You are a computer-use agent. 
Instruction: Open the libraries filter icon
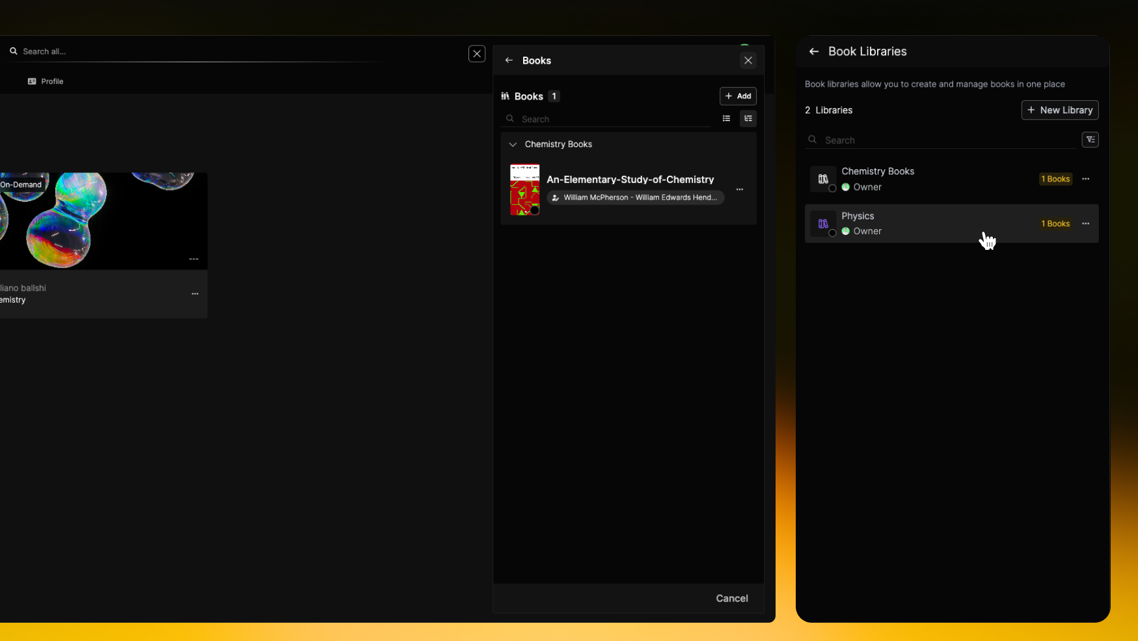[x=1090, y=140]
